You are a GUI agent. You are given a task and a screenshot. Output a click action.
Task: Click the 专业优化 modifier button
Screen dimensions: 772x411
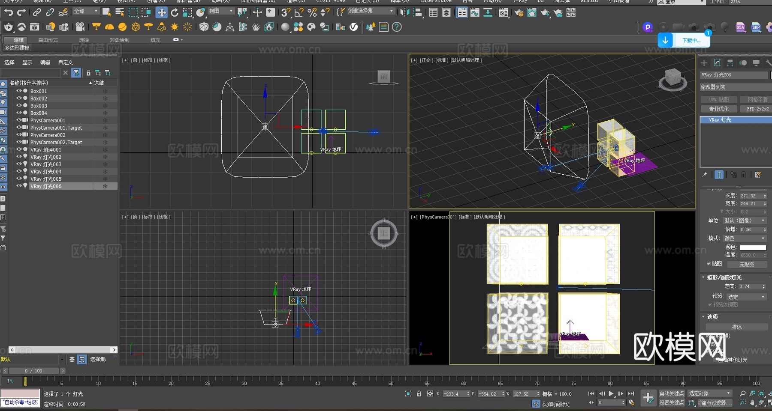[x=719, y=109]
